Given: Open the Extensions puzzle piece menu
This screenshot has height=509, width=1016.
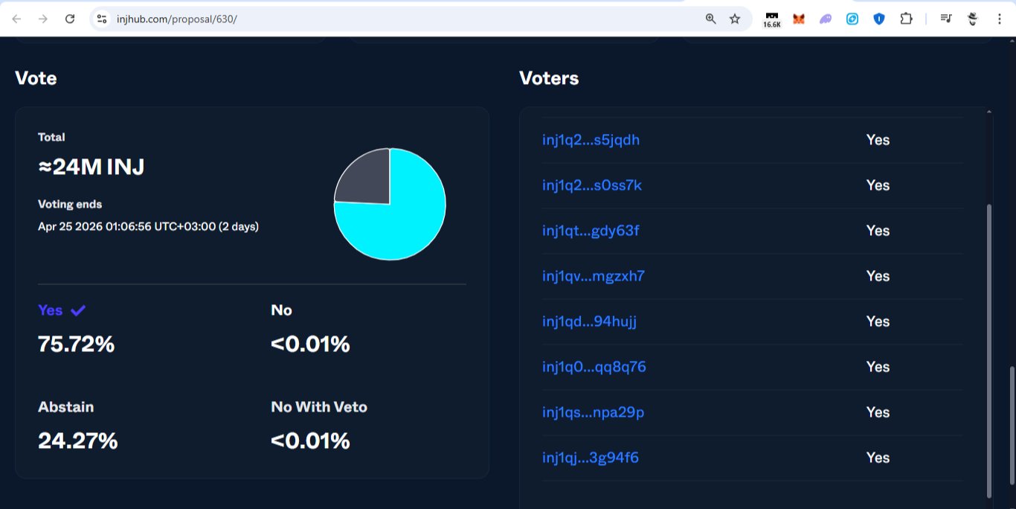Looking at the screenshot, I should tap(906, 19).
